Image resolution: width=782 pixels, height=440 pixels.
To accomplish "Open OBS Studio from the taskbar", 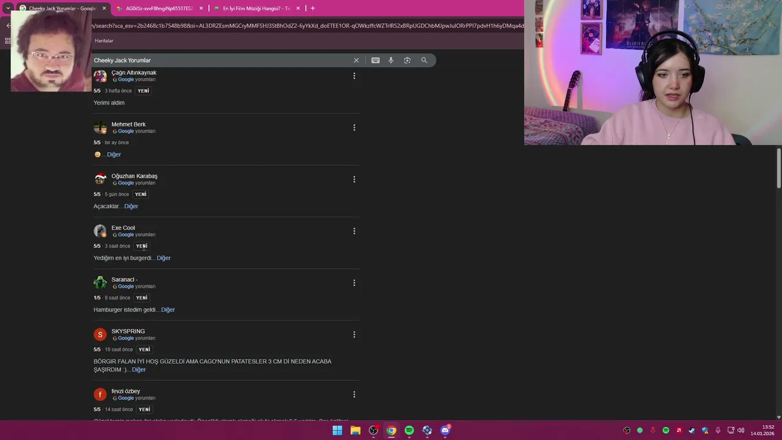I will click(373, 430).
